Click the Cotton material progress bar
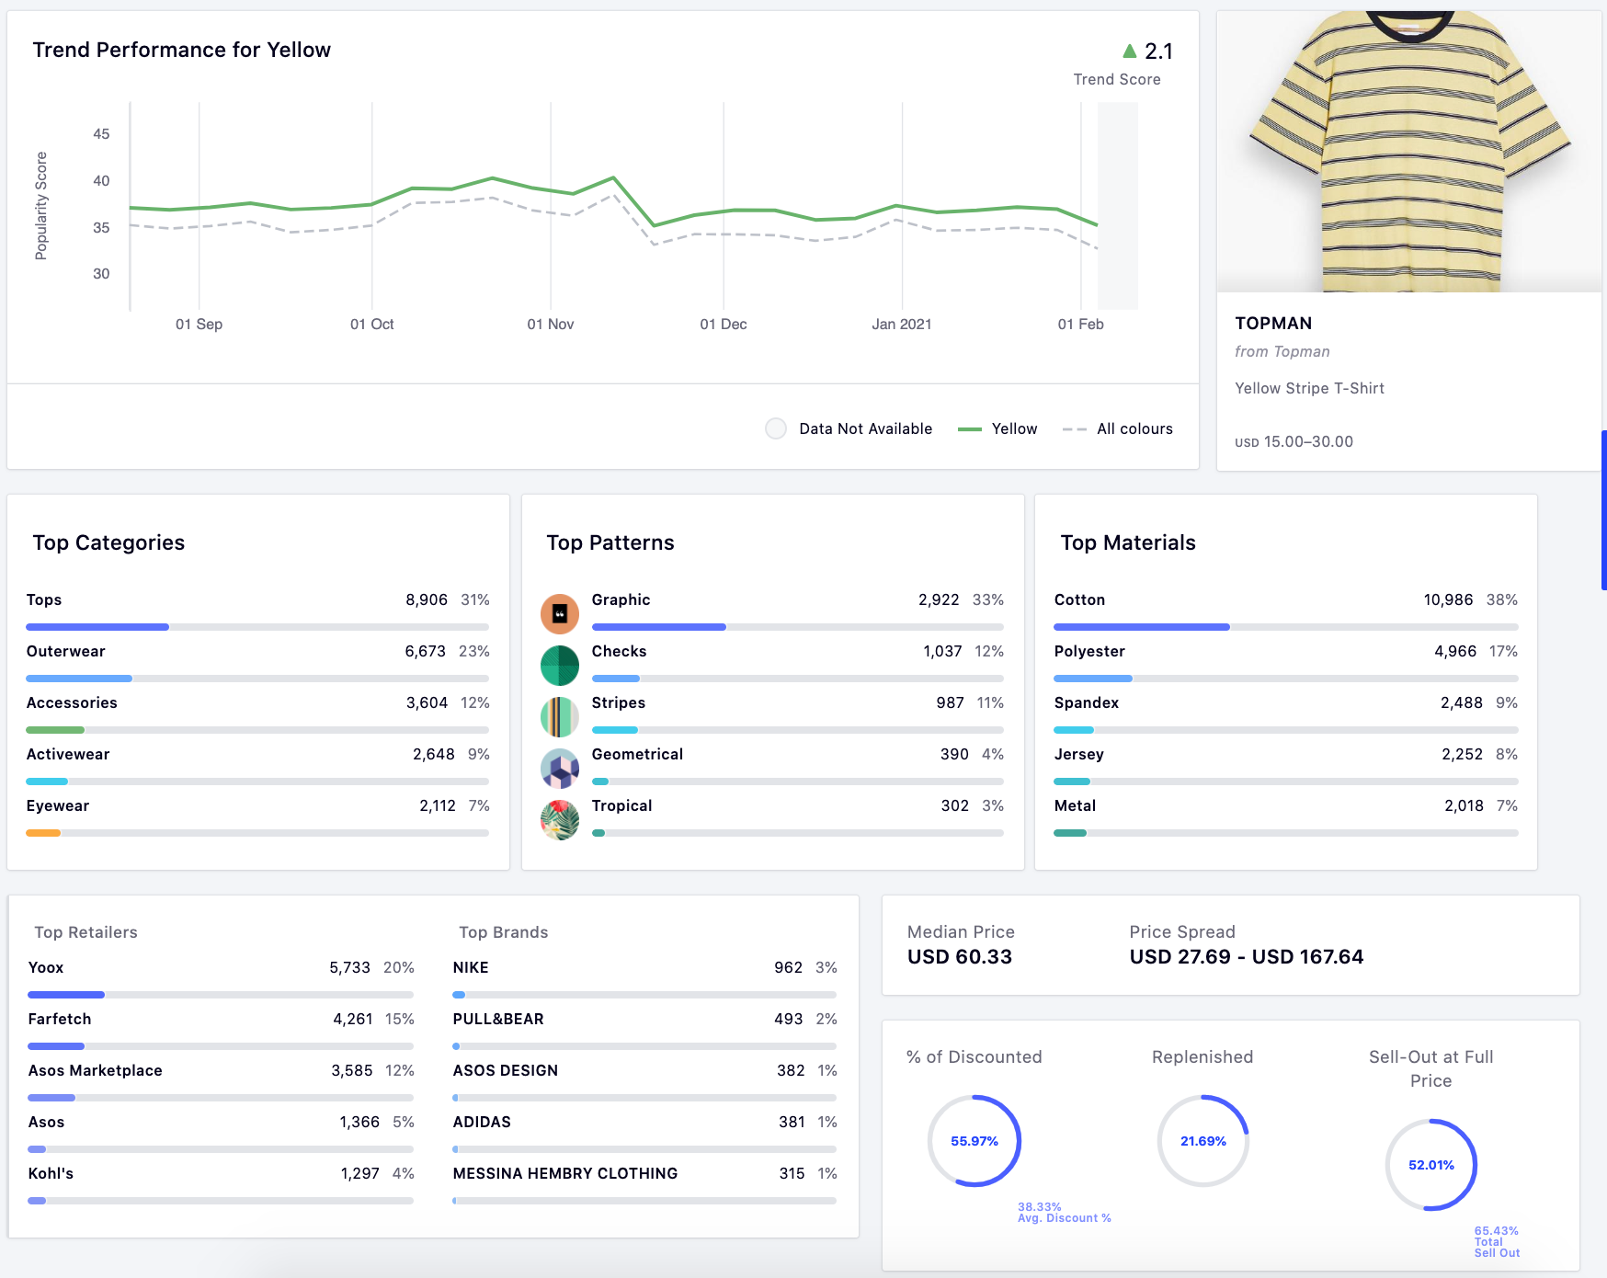This screenshot has height=1278, width=1607. tap(1285, 627)
